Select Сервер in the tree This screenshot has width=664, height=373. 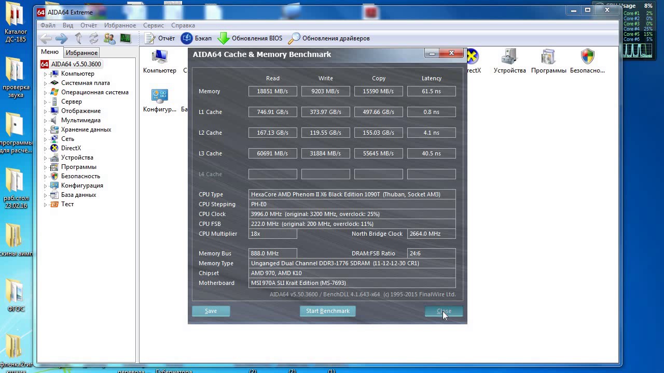(71, 102)
